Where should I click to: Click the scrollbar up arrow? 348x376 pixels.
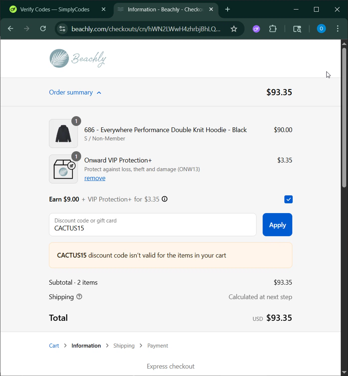click(x=344, y=44)
